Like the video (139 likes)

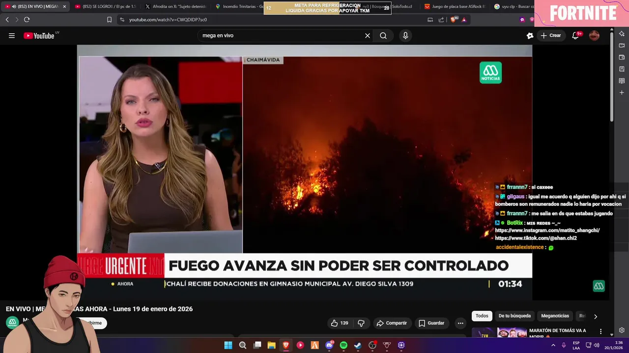(x=340, y=323)
